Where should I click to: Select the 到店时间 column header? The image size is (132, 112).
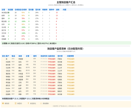point(44,56)
